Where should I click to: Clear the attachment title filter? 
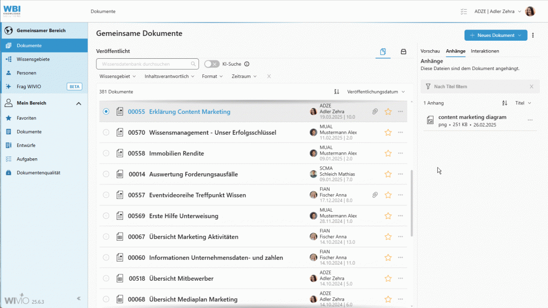[531, 87]
